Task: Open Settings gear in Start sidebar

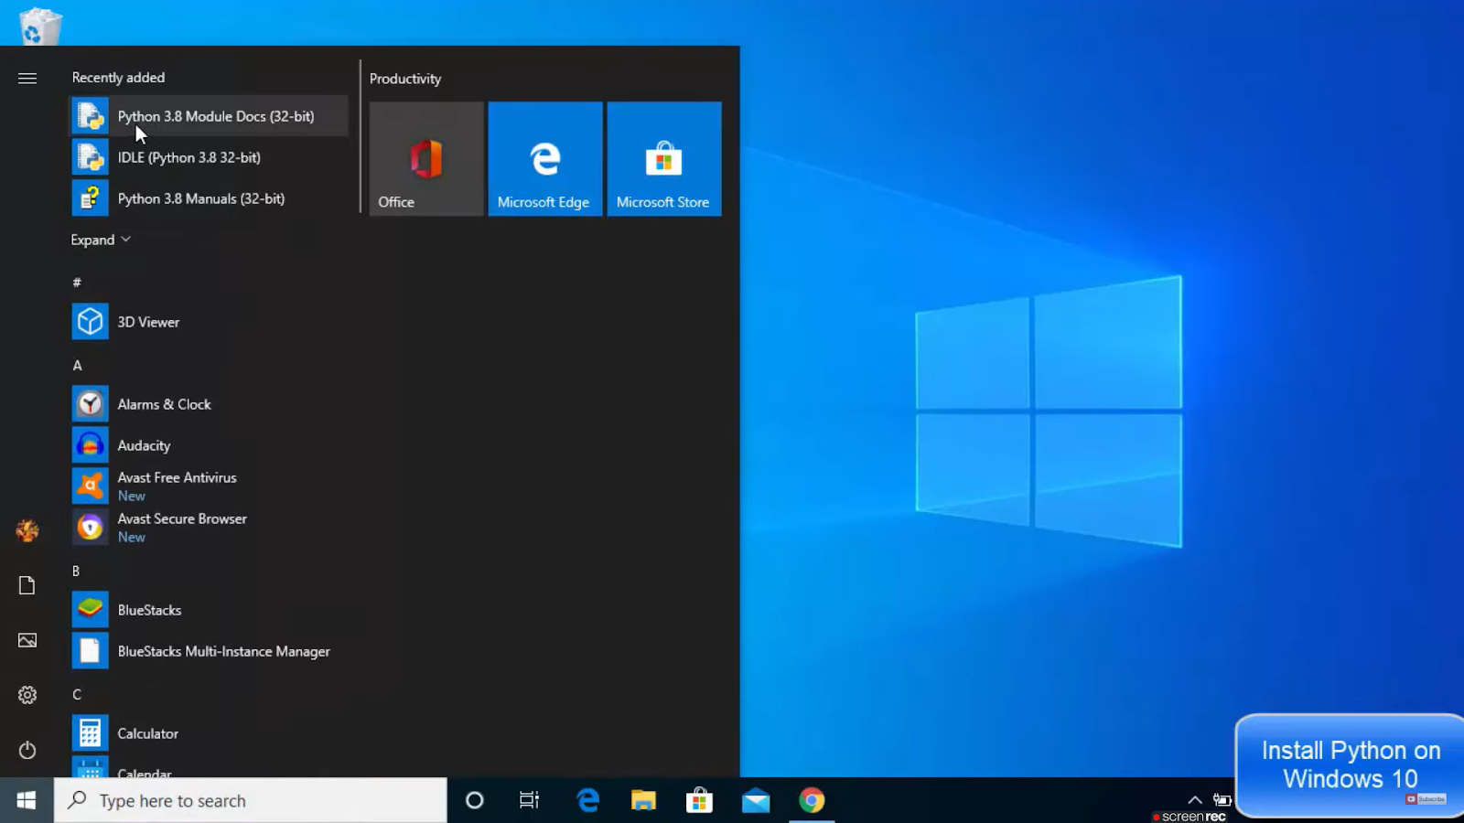Action: pos(27,695)
